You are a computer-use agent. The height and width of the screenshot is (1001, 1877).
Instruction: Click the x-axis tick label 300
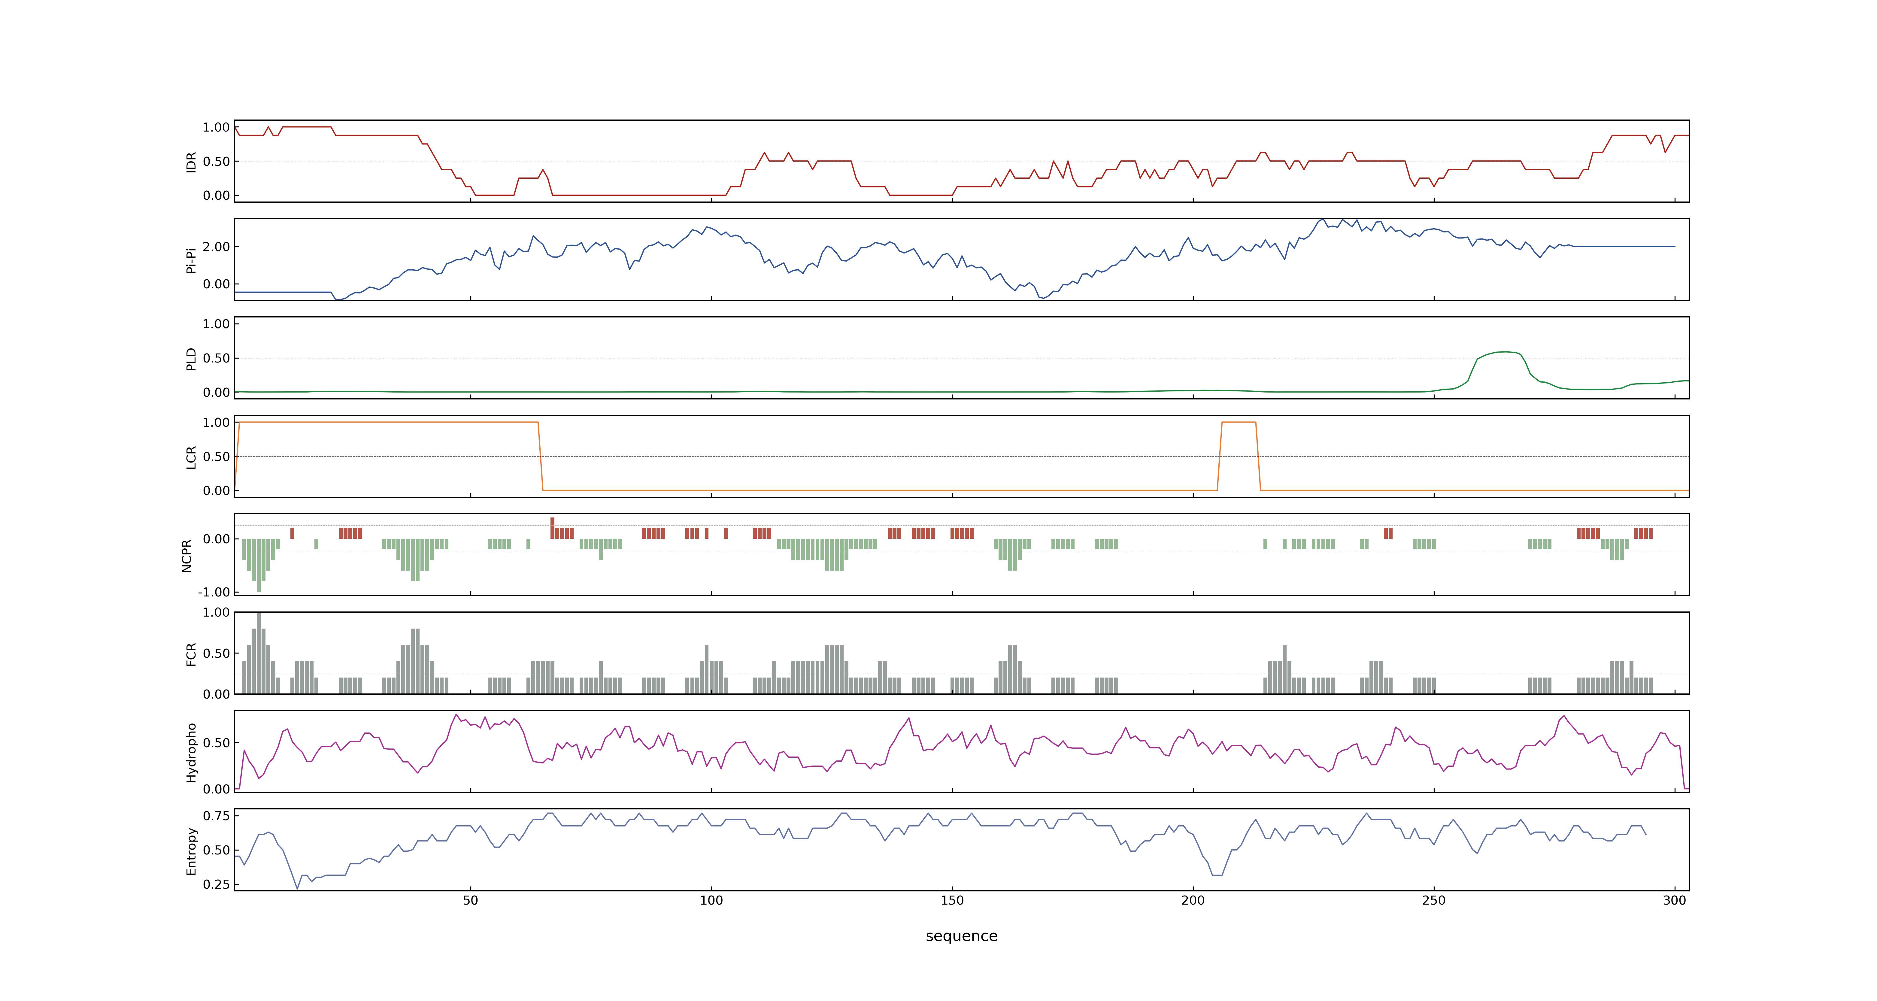click(x=1675, y=900)
